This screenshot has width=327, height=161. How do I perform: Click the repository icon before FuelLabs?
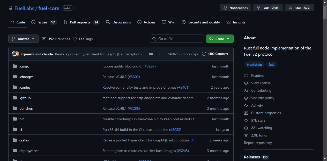(x=10, y=8)
